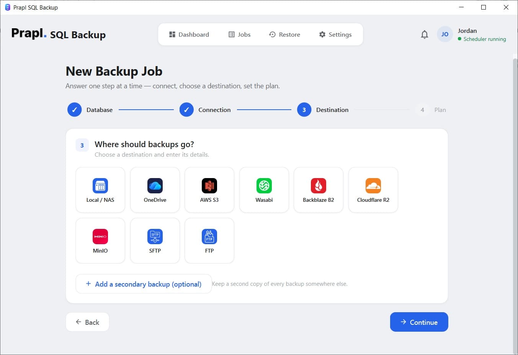
Task: Click the Cloudflare R2 label text
Action: (373, 200)
